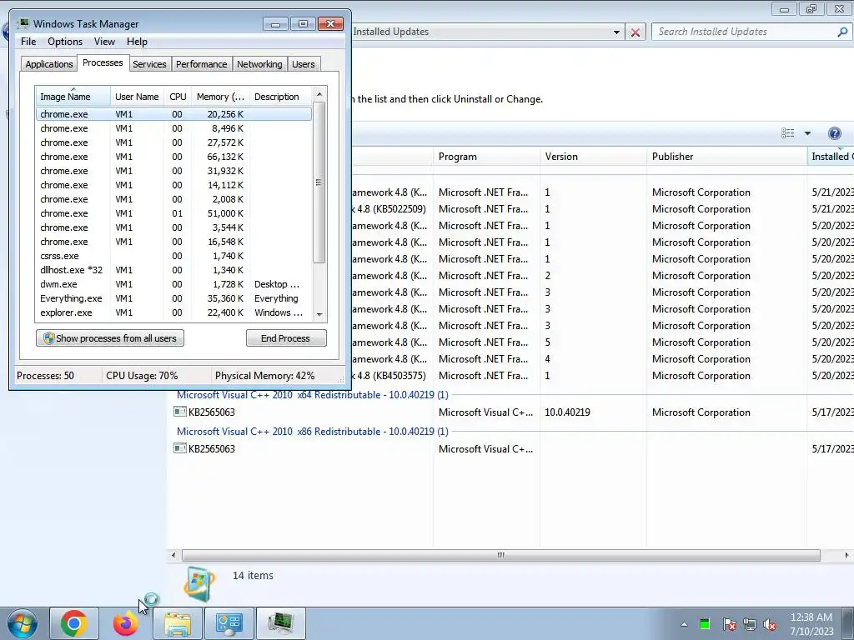The width and height of the screenshot is (854, 640).
Task: Select first KB2565063 x64 update icon
Action: (180, 412)
